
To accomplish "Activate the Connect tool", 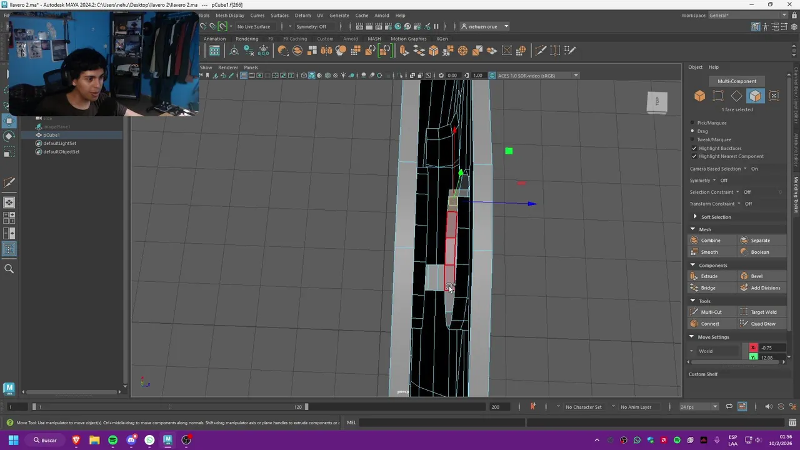I will 711,324.
